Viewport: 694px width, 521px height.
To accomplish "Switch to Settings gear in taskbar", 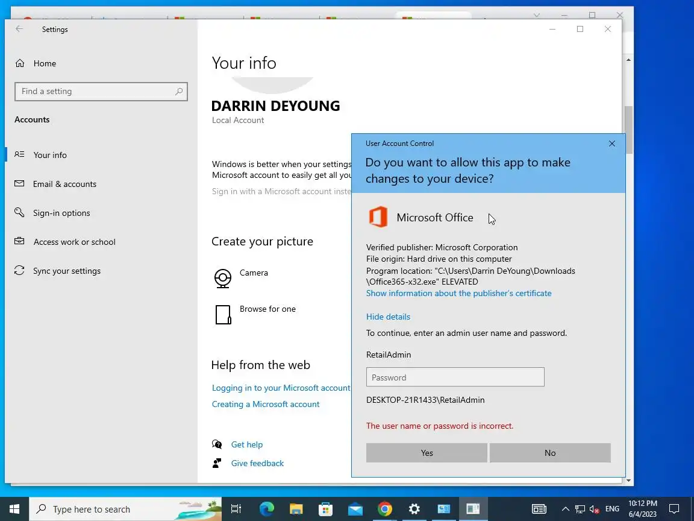I will tap(414, 509).
